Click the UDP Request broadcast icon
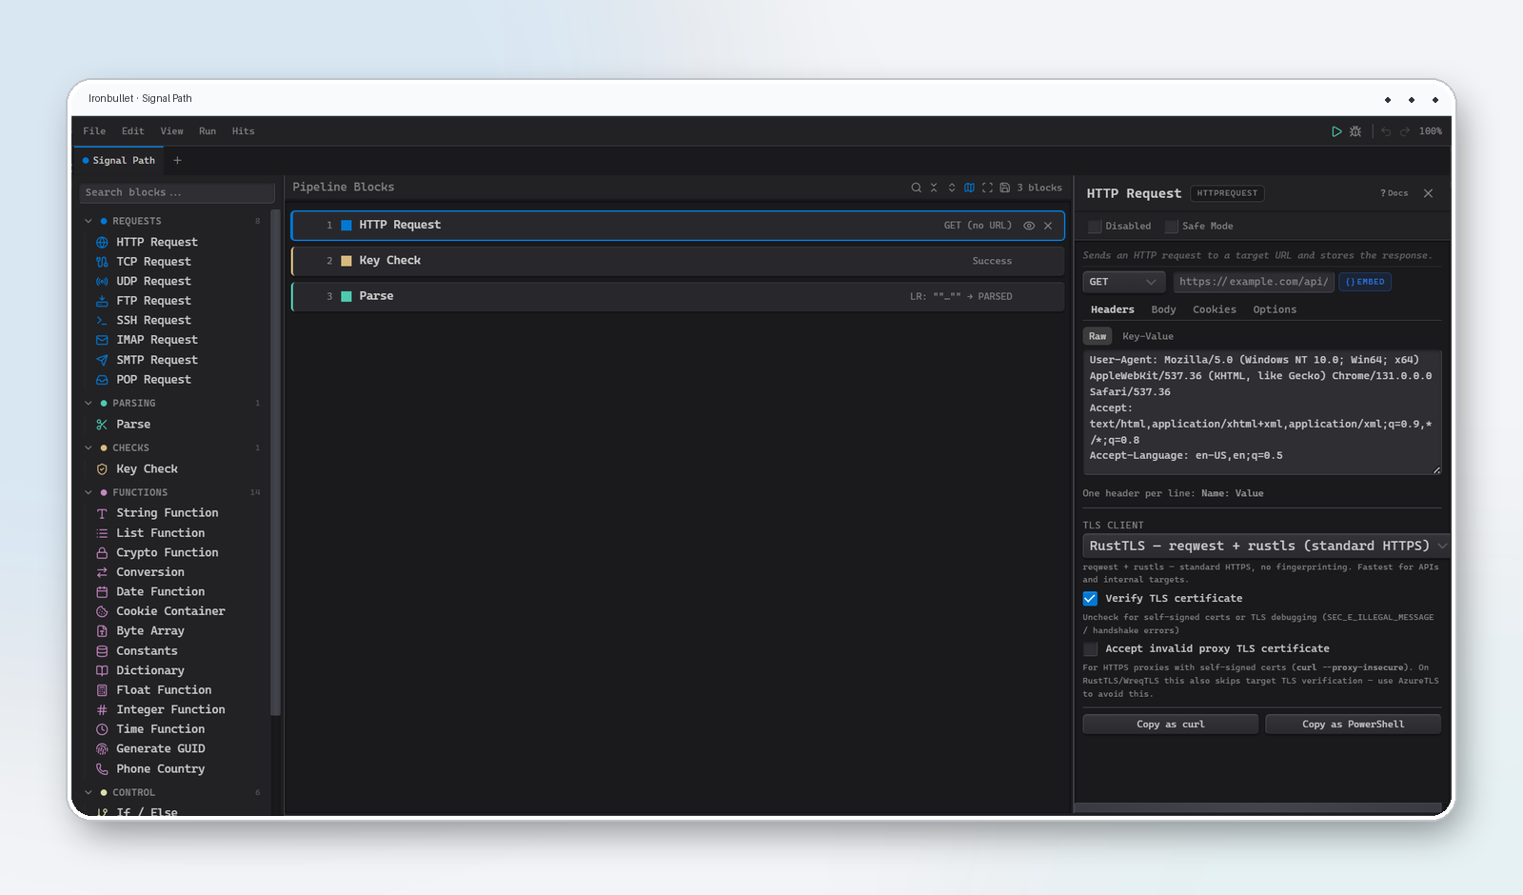1523x895 pixels. (x=102, y=282)
